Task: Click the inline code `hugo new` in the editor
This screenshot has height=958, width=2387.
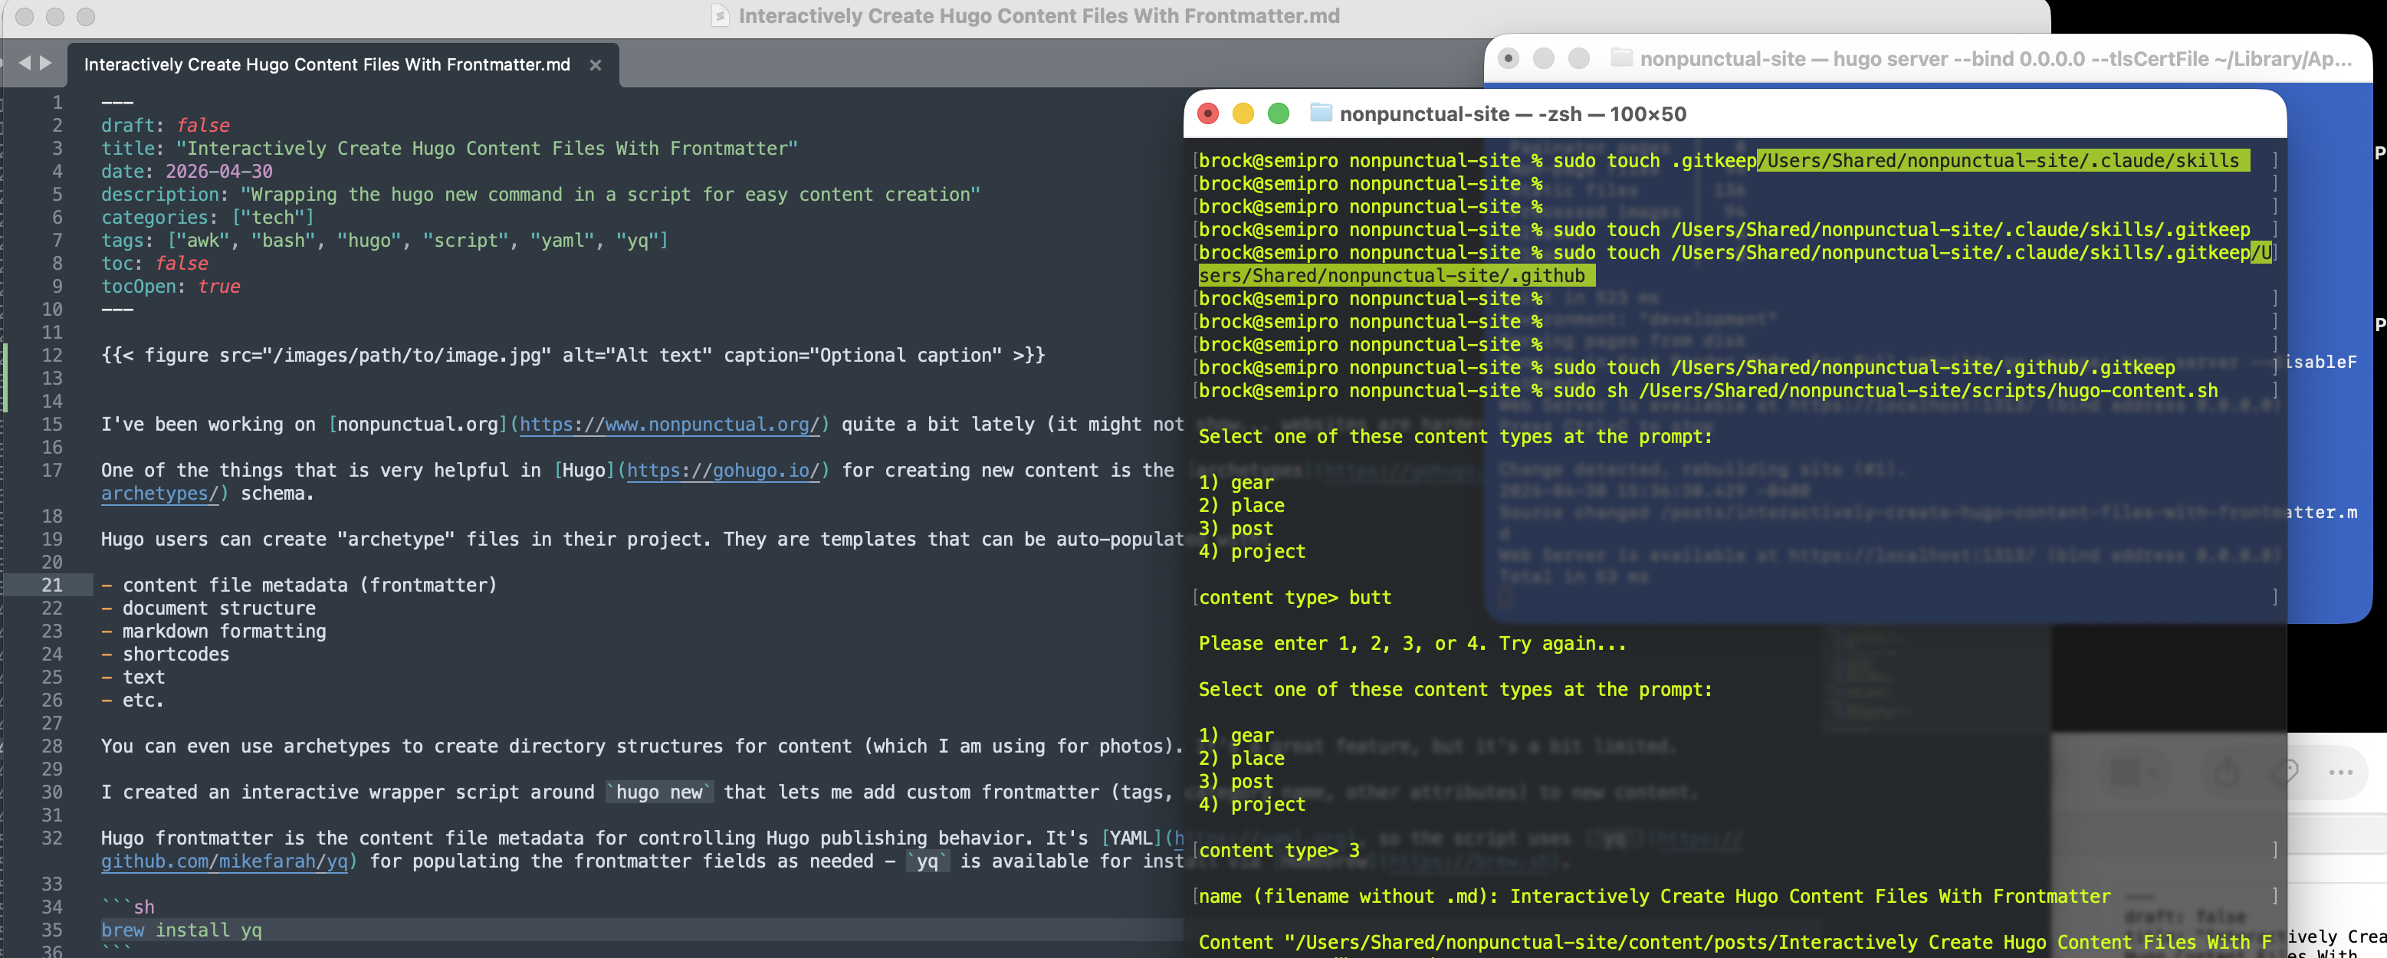Action: tap(658, 793)
